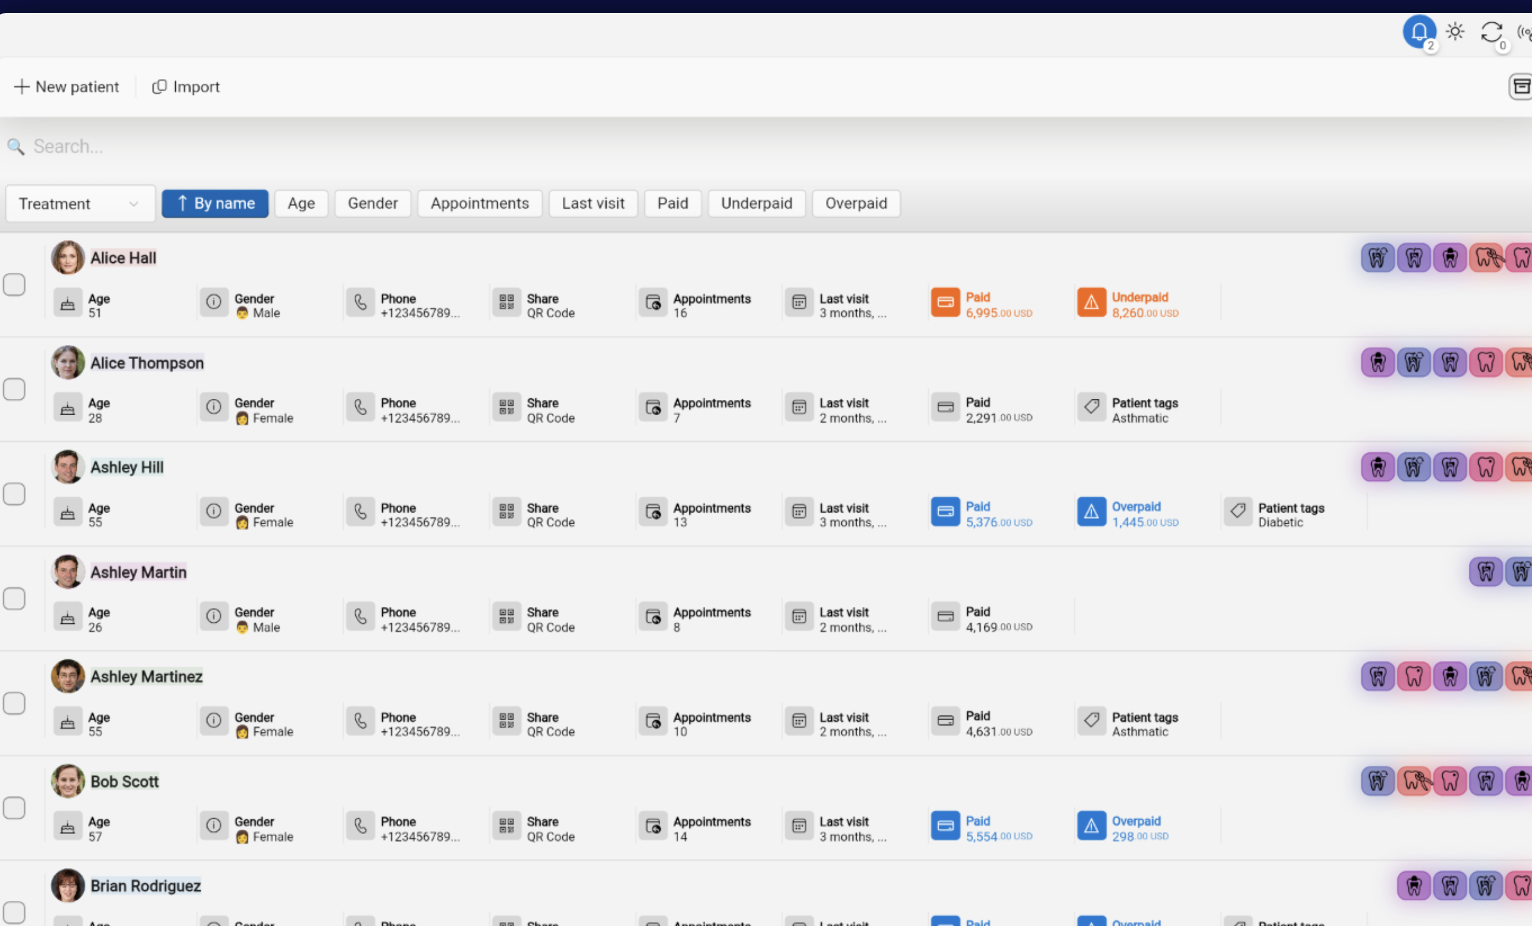
Task: Click Ashley Hill's Diabetic tag icon
Action: 1238,512
